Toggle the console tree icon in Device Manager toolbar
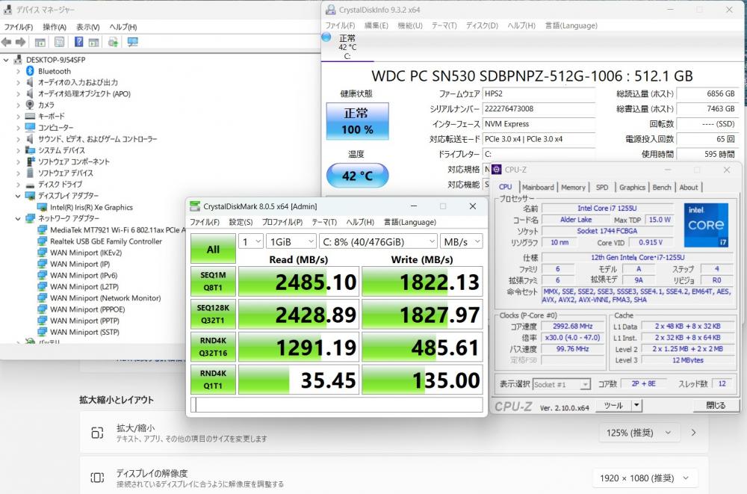The image size is (747, 494). (40, 42)
